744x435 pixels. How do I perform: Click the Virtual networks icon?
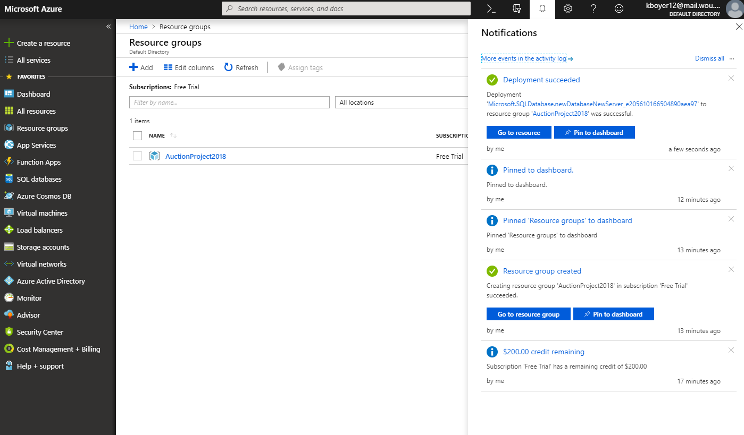[9, 264]
